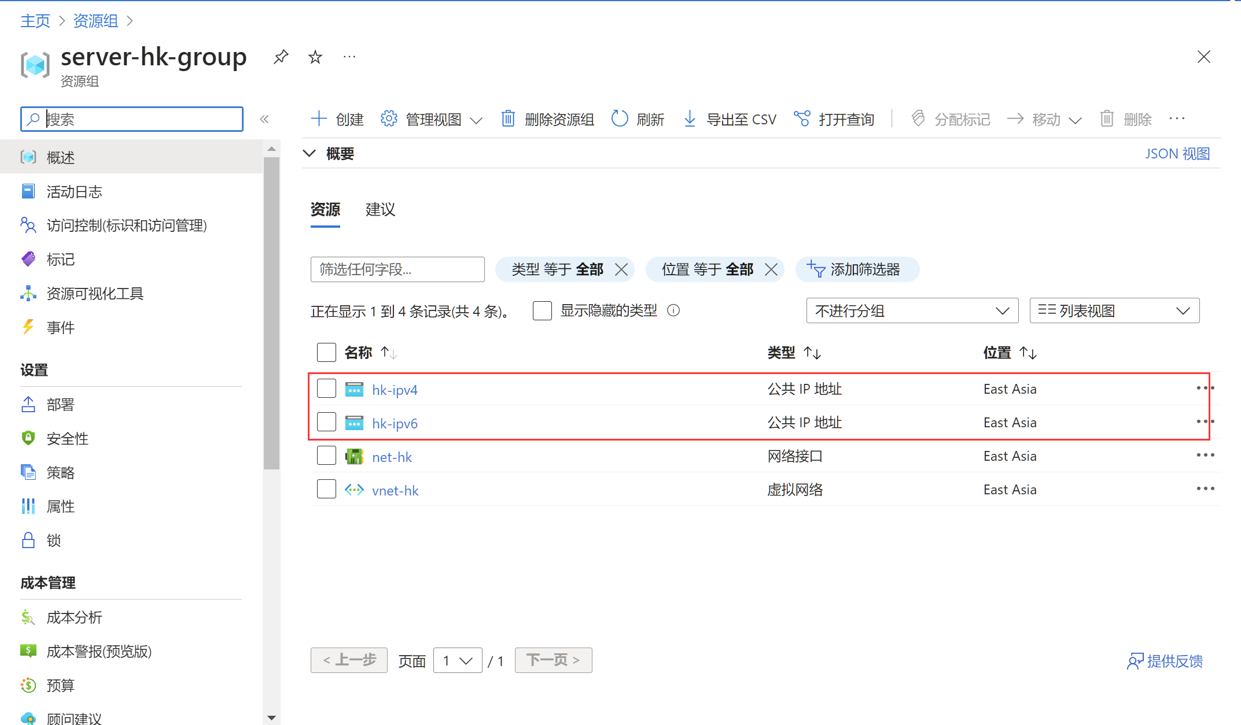Click the 筛选任何字段 filter input
1241x725 pixels.
click(x=397, y=269)
